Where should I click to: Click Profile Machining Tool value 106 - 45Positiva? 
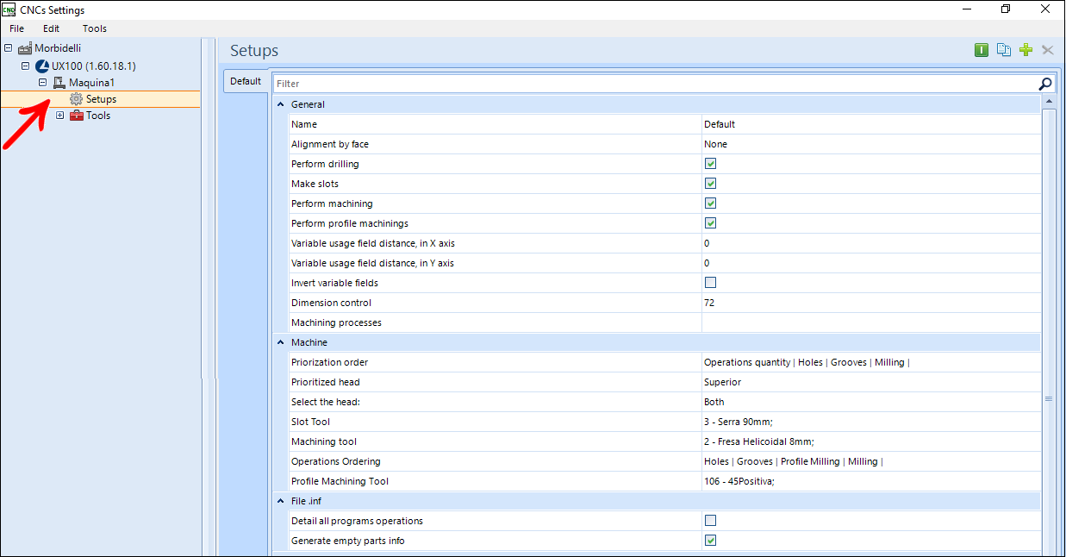(870, 481)
